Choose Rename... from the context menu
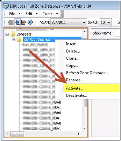Image resolution: width=121 pixels, height=141 pixels. coord(75,80)
